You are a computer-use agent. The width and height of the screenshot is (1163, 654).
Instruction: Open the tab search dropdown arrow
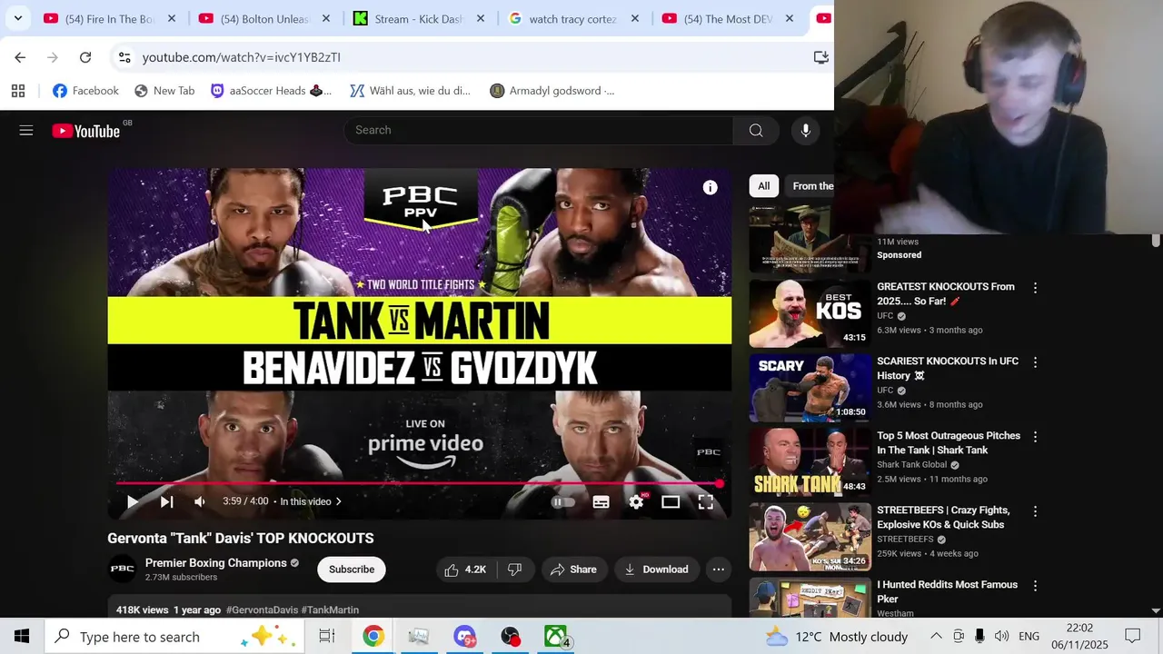click(x=17, y=18)
